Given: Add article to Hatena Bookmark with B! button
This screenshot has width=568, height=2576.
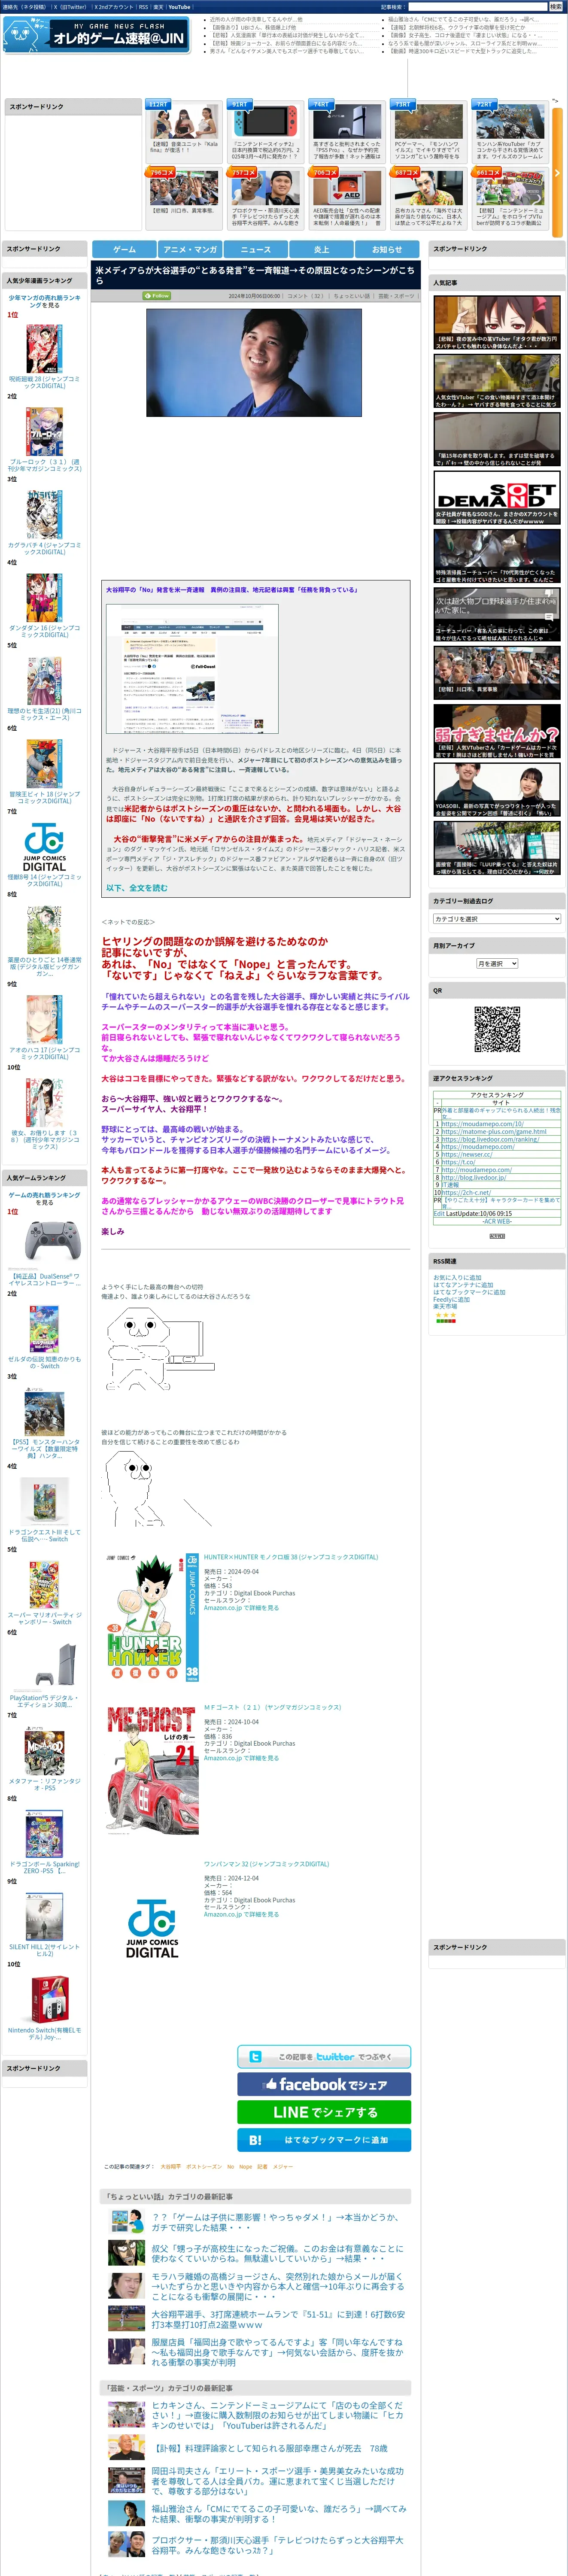Looking at the screenshot, I should click(324, 2140).
